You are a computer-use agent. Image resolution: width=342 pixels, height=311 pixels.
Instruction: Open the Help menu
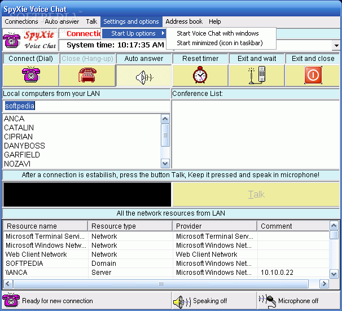(x=215, y=21)
